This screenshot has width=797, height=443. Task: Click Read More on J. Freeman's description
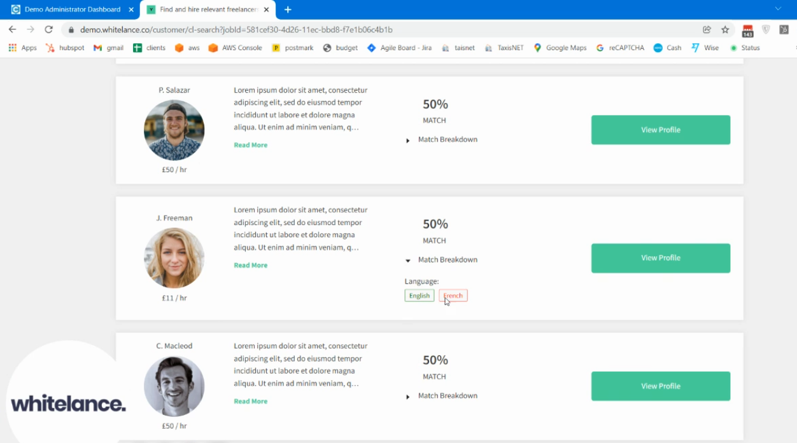250,265
